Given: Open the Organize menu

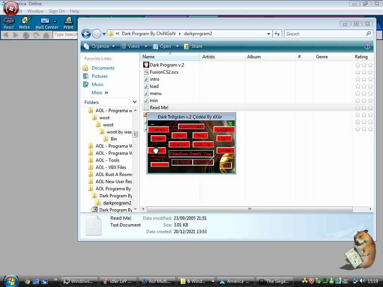Looking at the screenshot, I should (99, 46).
